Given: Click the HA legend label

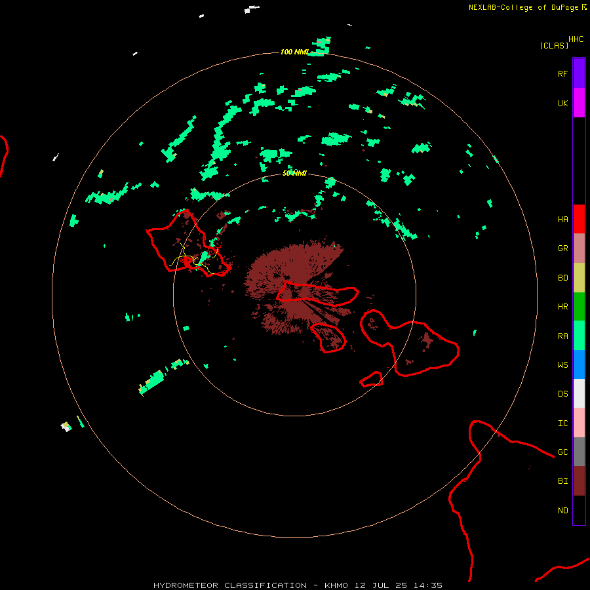Looking at the screenshot, I should tap(563, 219).
